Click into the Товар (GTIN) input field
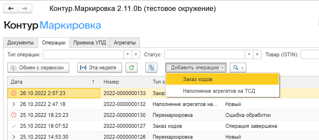 click(x=310, y=55)
